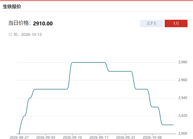Click y-axis value 2,960

(x=183, y=80)
